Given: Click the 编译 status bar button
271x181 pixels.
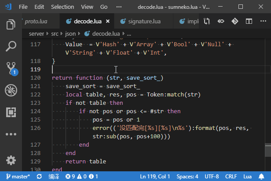Looking at the screenshot, I should 54,177.
